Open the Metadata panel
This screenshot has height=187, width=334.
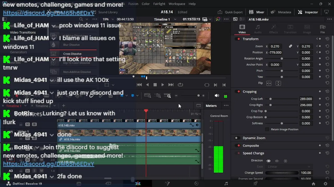coord(281,12)
